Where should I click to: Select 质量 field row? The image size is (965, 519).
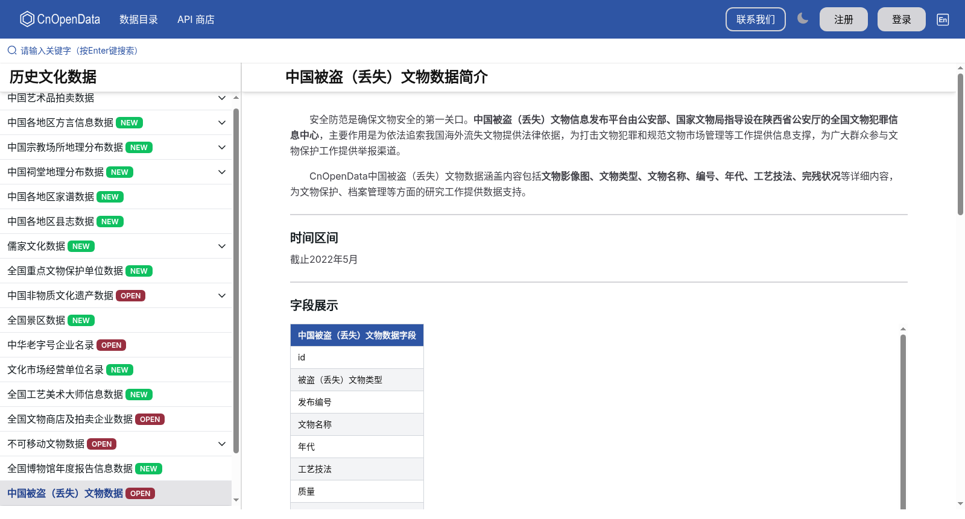pos(357,491)
